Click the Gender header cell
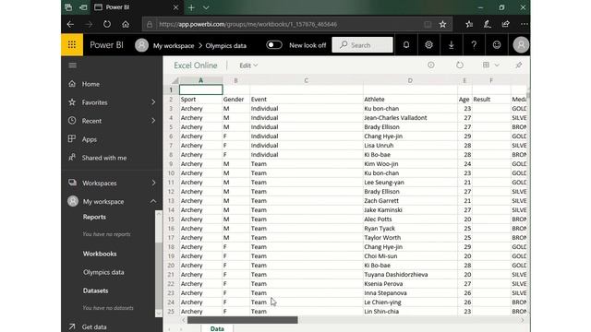 coord(235,99)
